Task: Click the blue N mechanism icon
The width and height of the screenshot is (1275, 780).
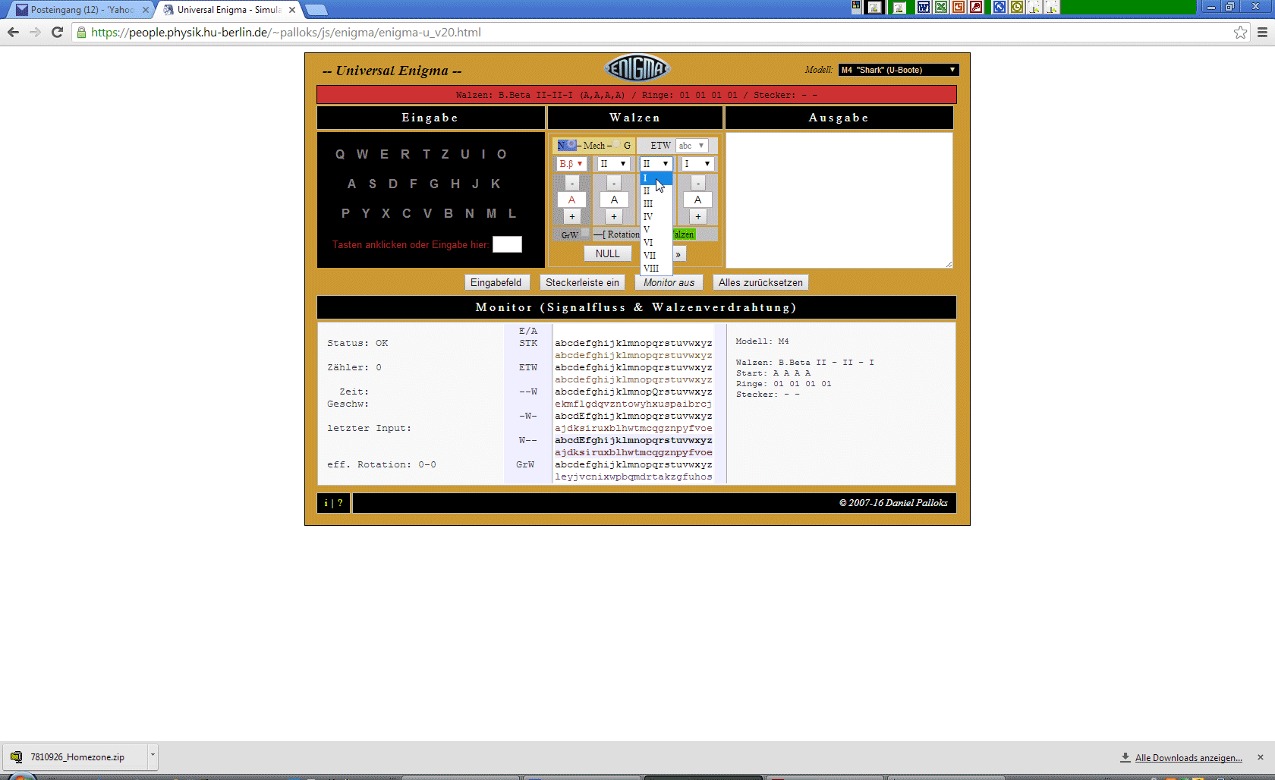Action: (567, 145)
